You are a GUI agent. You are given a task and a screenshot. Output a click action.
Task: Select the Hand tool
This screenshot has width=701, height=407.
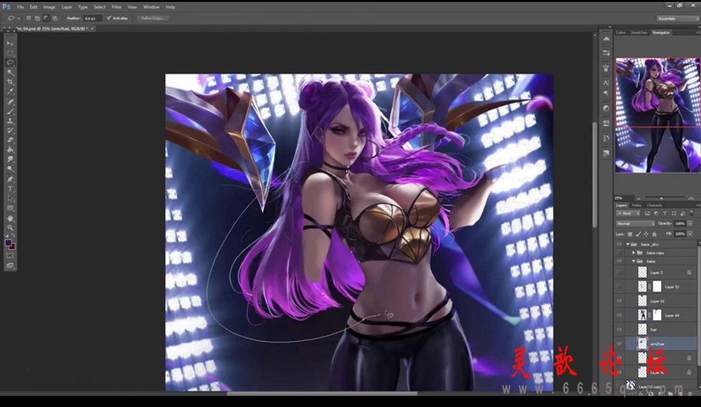(10, 218)
